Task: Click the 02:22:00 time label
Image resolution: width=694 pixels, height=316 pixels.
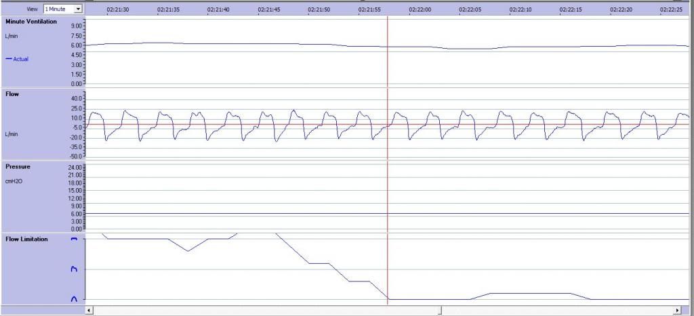Action: pos(420,9)
